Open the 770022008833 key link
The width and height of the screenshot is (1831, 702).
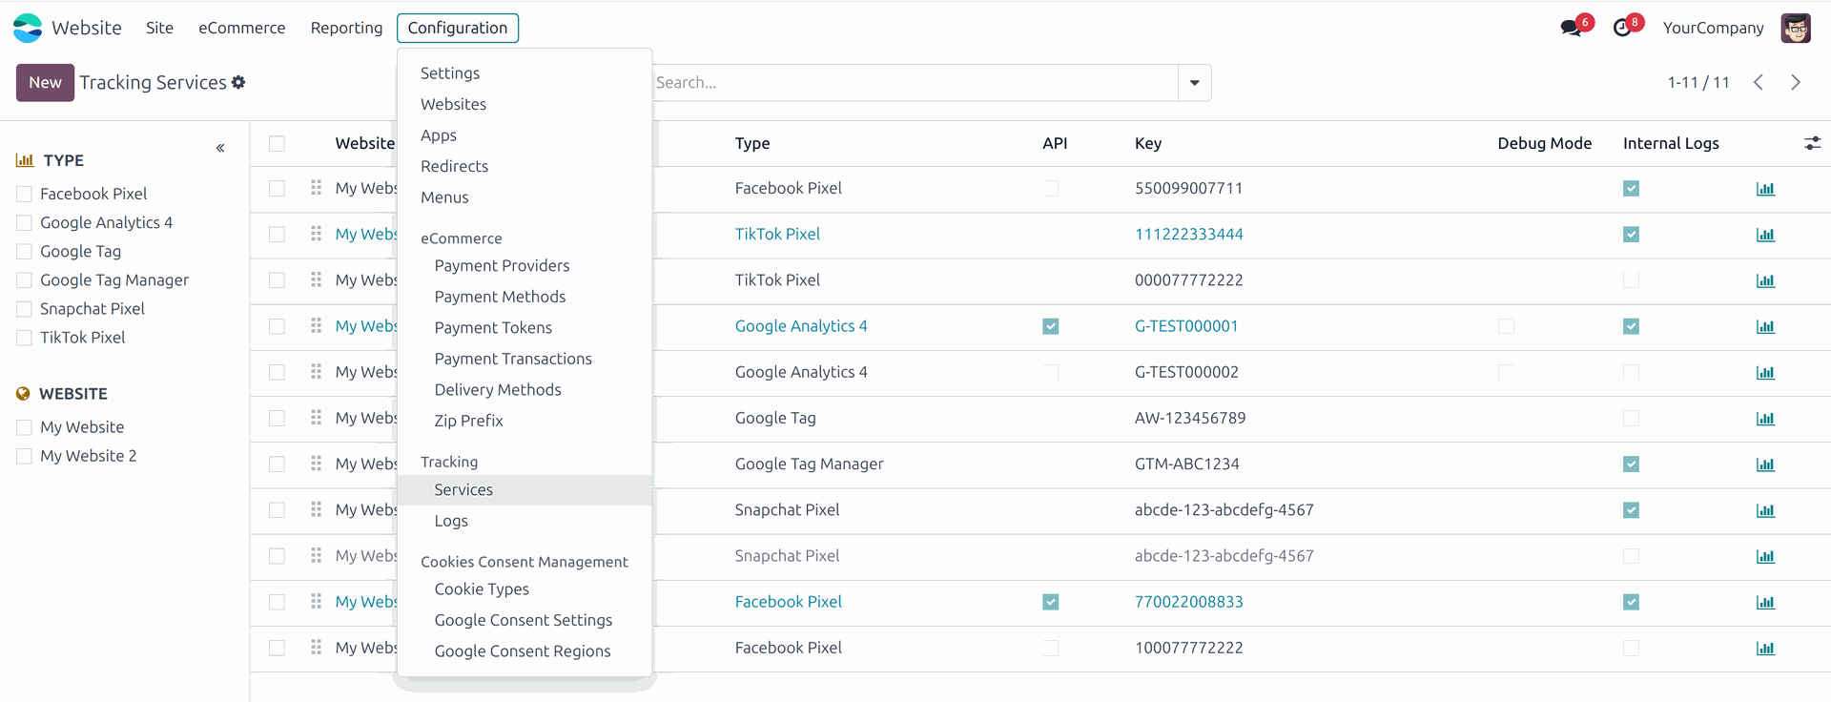1188,602
